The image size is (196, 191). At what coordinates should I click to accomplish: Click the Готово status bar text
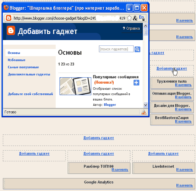coord(10,112)
